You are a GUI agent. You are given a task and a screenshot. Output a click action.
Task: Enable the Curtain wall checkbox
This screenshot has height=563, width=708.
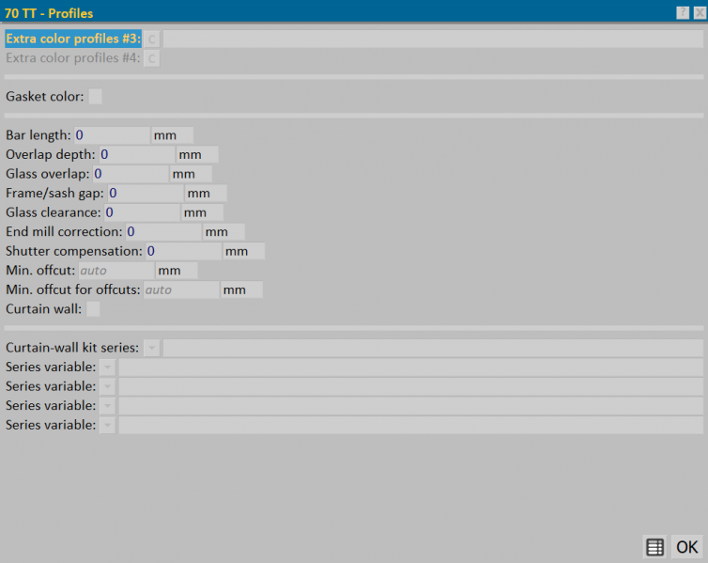click(x=93, y=309)
